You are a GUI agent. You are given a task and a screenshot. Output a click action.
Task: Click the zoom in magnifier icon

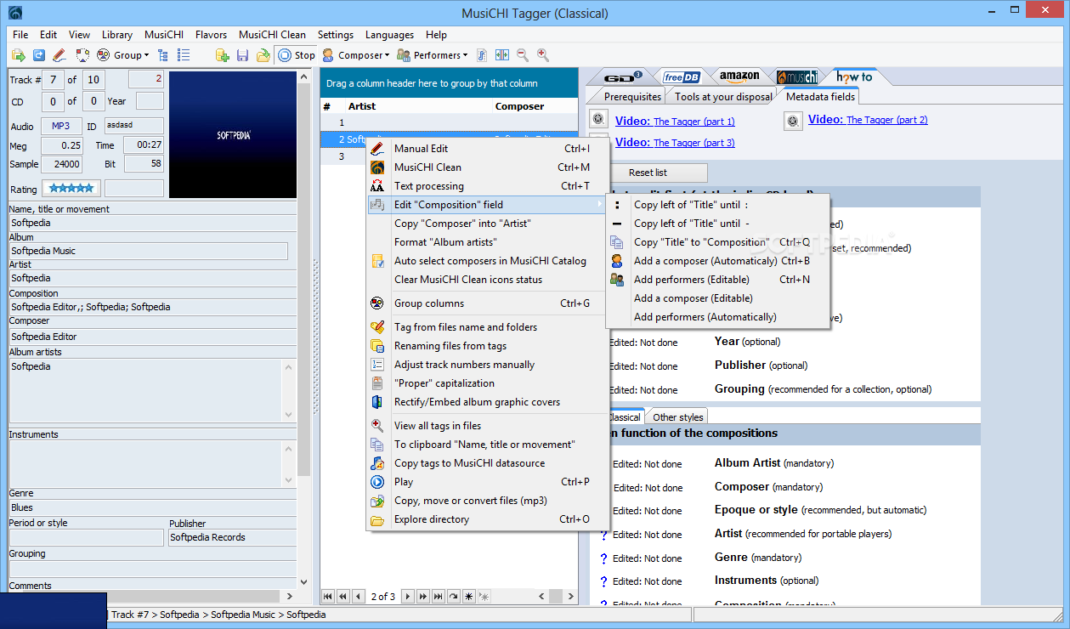(542, 55)
